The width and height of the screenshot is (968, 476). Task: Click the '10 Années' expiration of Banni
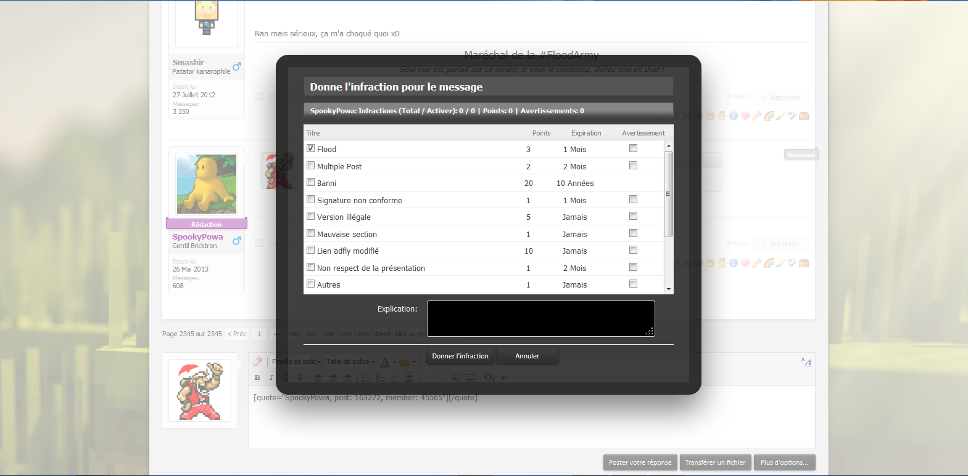575,184
